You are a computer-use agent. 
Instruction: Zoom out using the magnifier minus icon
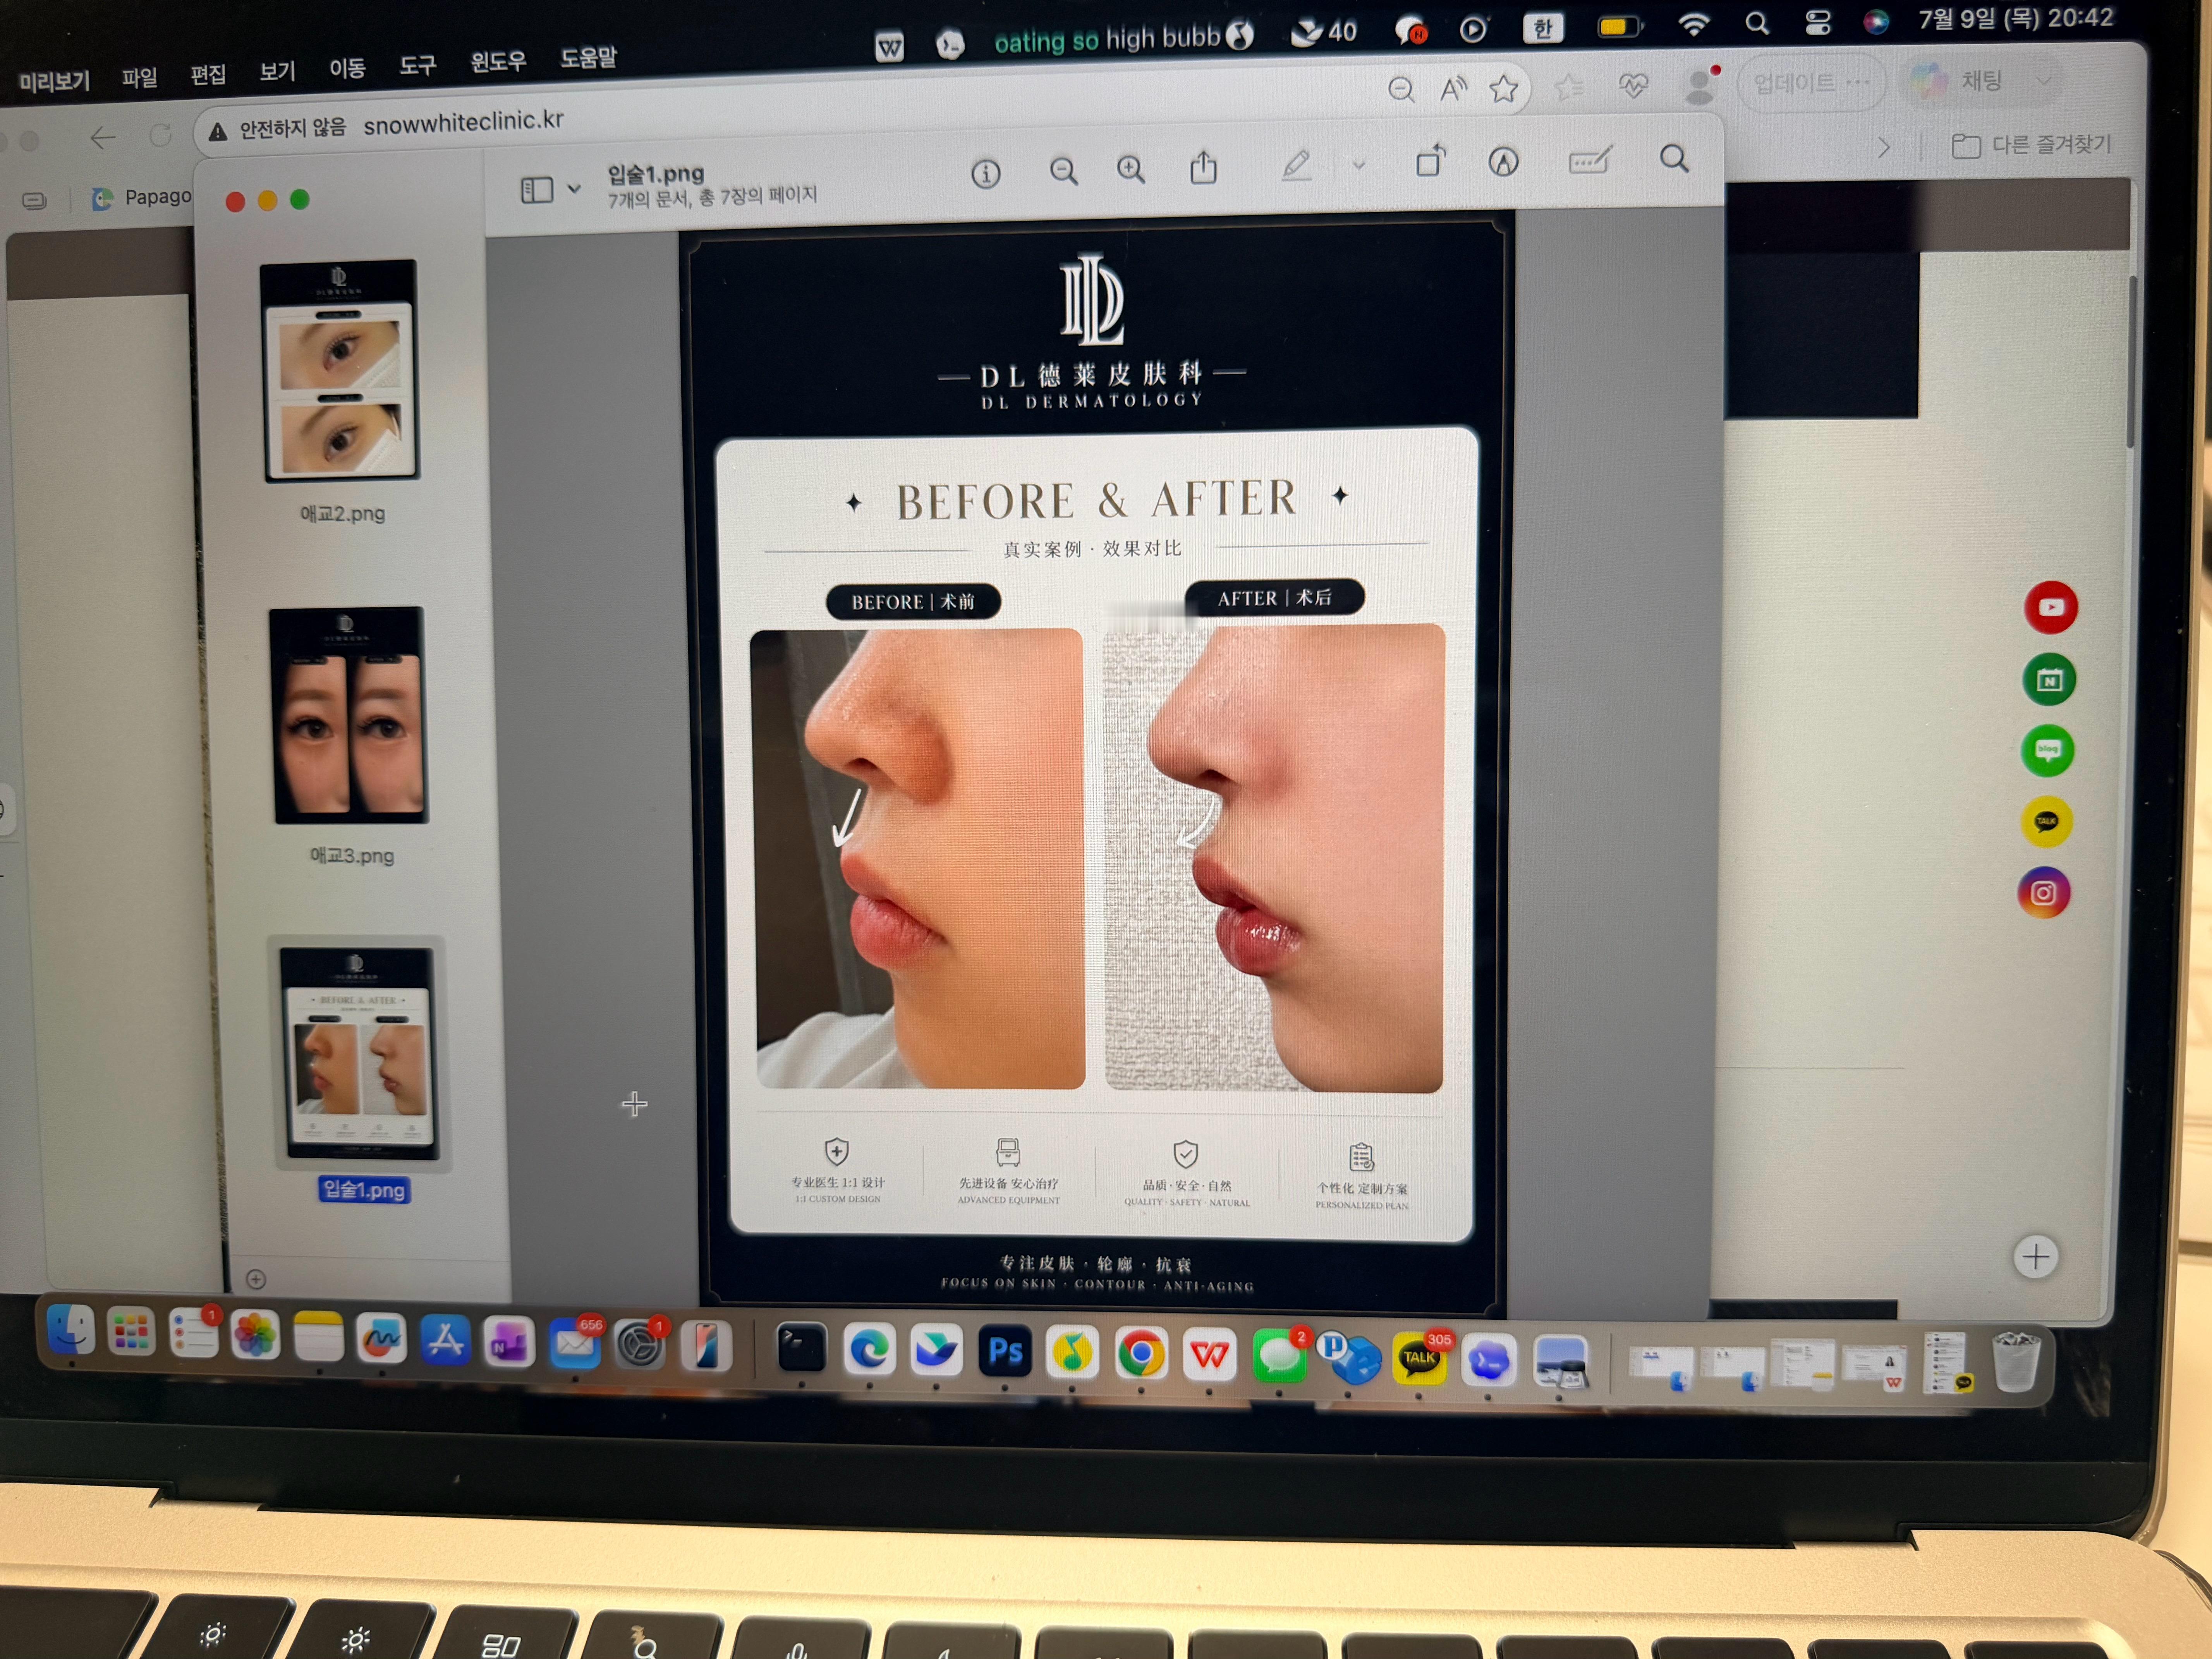1063,171
